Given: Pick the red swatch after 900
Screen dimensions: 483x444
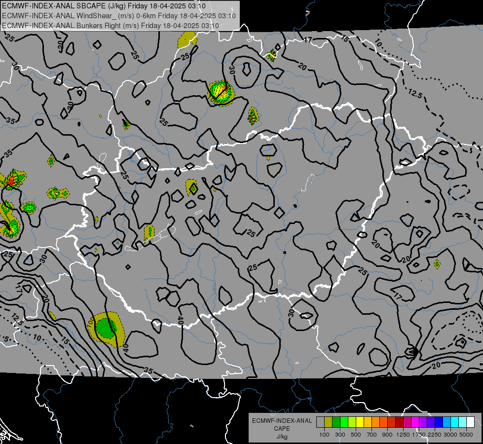Looking at the screenshot, I should tap(392, 422).
